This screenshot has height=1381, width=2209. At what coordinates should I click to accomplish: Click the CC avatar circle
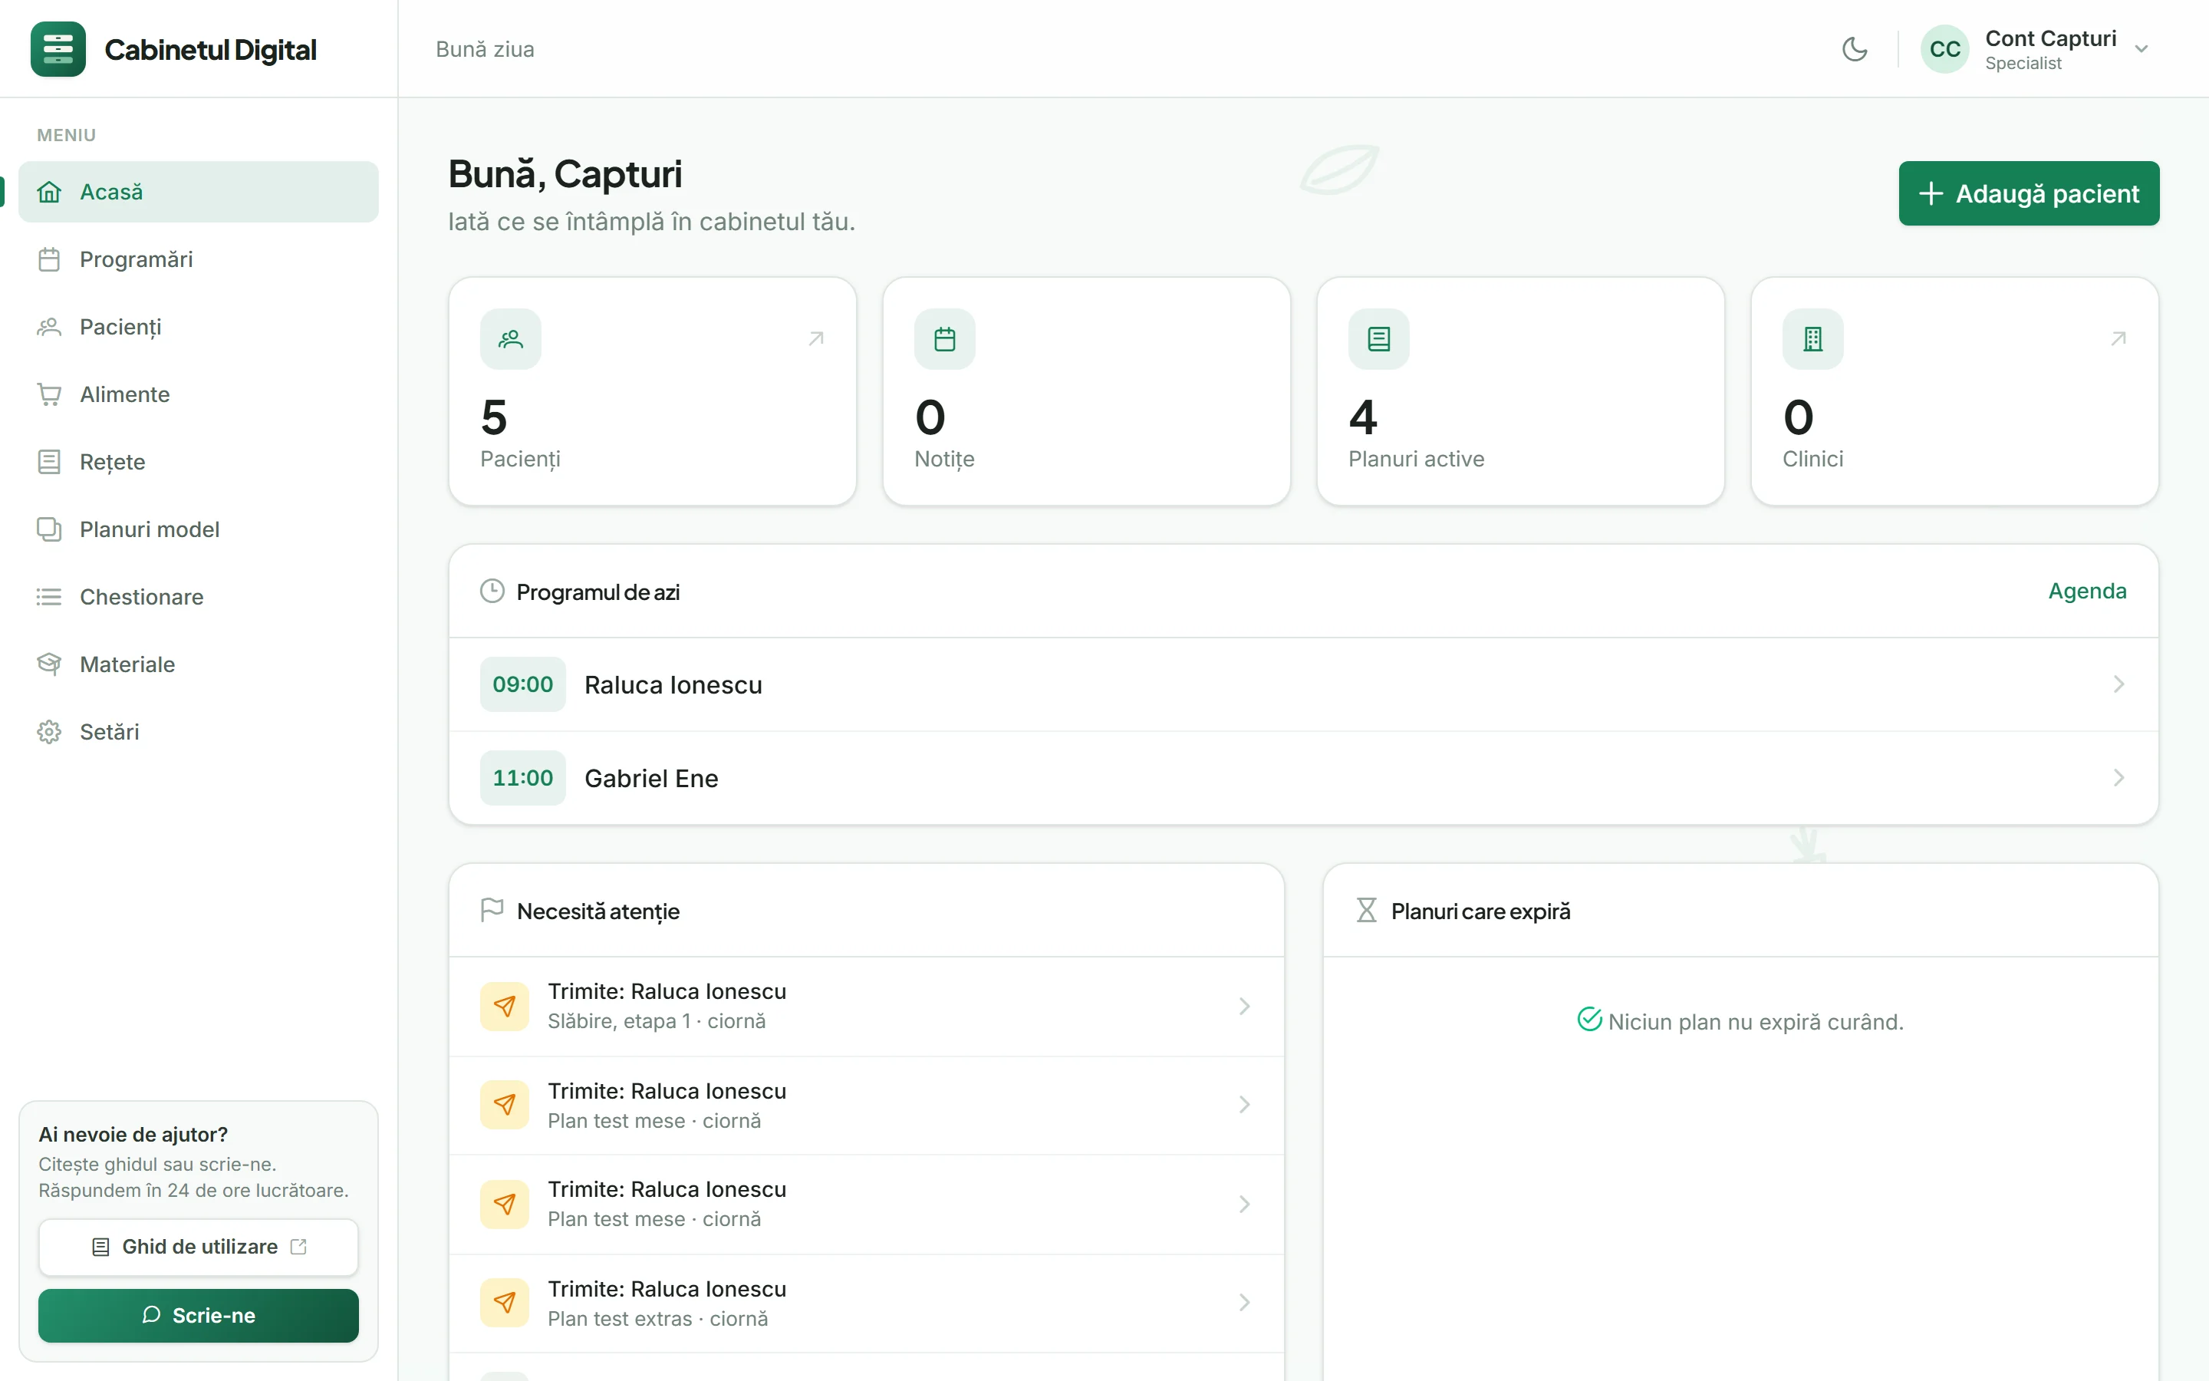(x=1944, y=49)
